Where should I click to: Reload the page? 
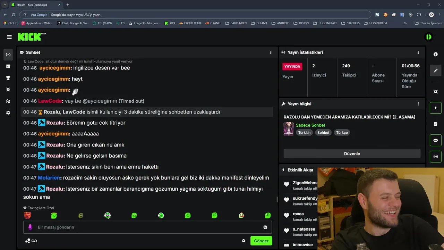click(x=14, y=15)
